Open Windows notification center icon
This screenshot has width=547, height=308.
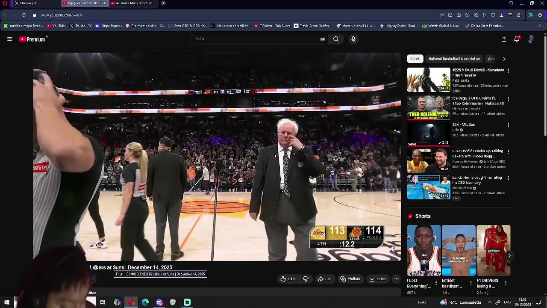[538, 302]
